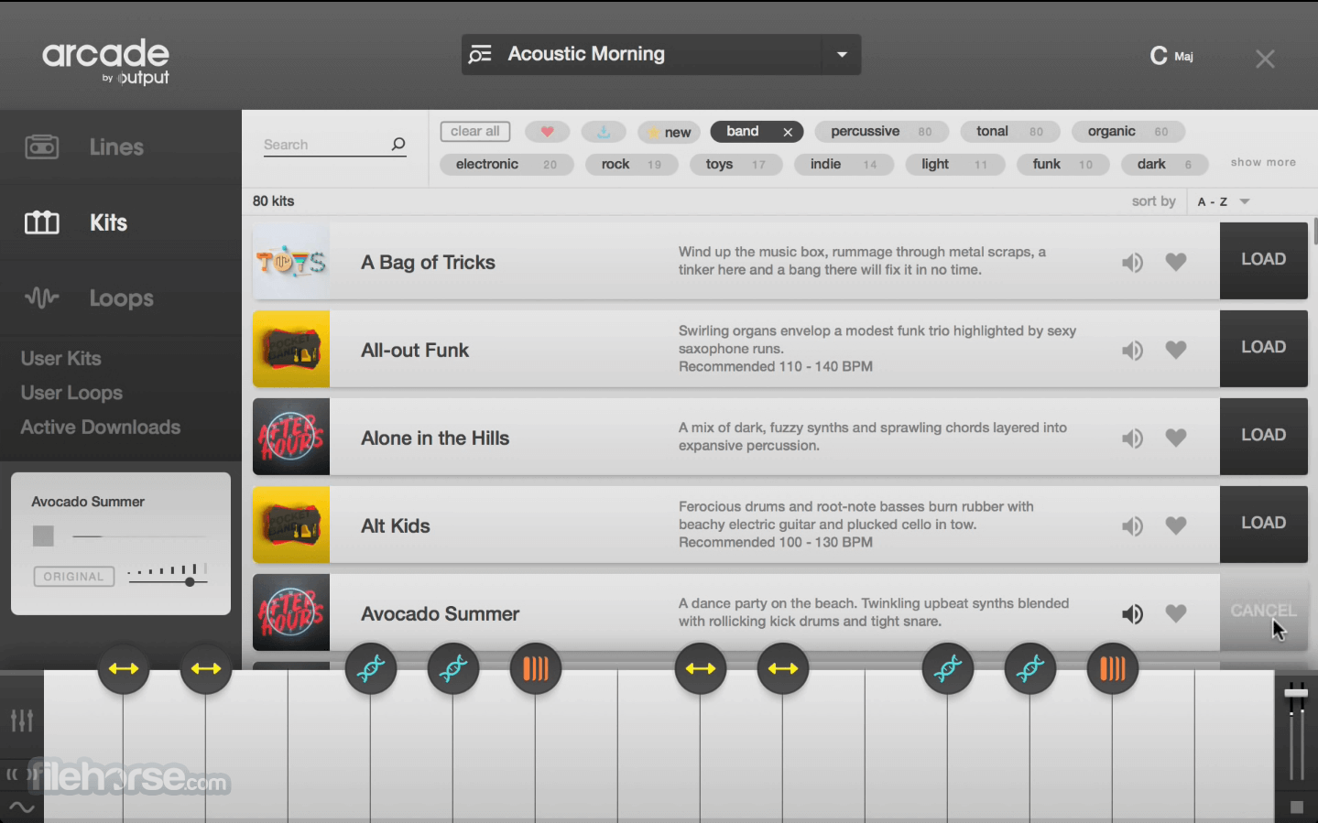Image resolution: width=1318 pixels, height=823 pixels.
Task: Toggle the percussive filter tag
Action: (881, 132)
